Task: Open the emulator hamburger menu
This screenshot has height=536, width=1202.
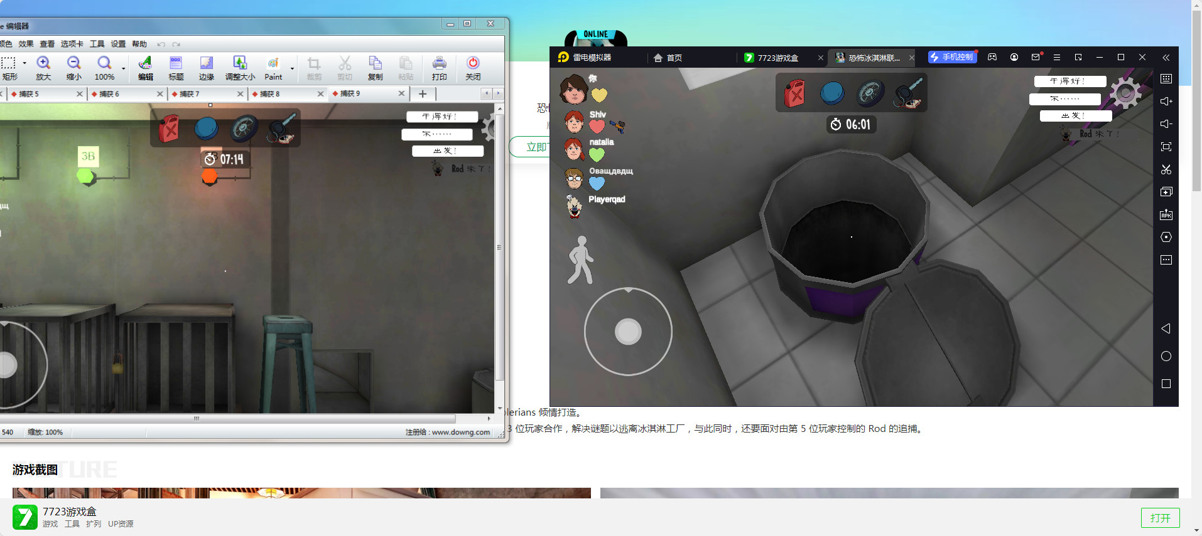Action: click(1057, 57)
